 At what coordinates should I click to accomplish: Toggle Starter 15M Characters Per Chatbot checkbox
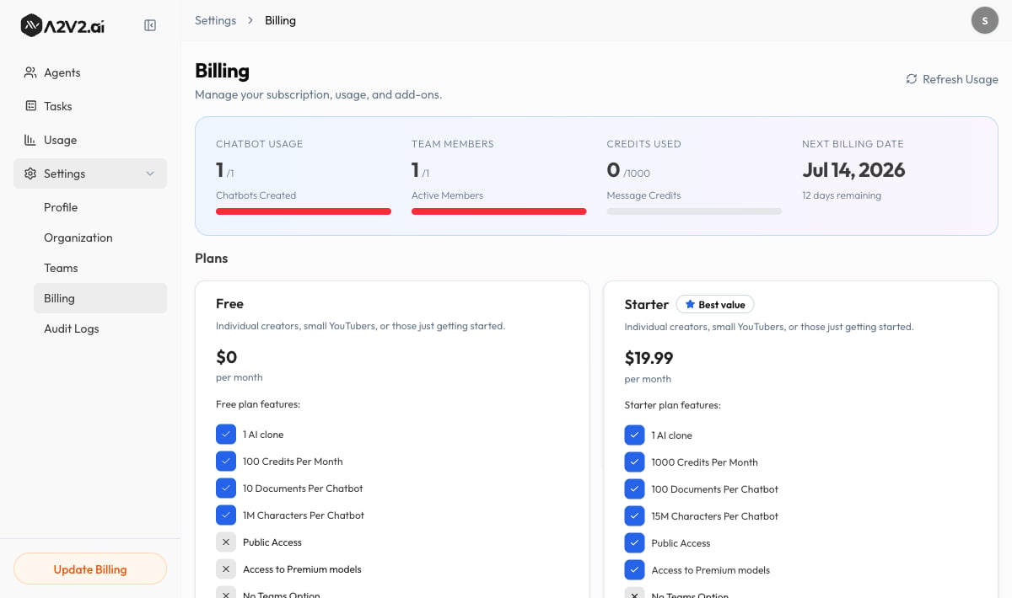coord(634,516)
